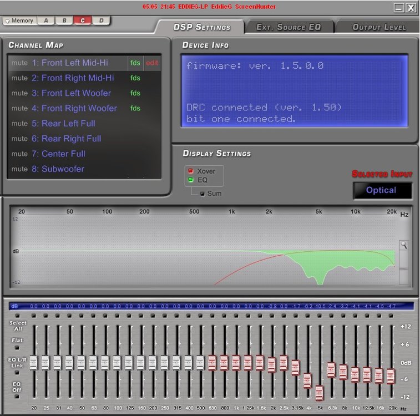Mute channel 2 Front Right Mid-Hi
This screenshot has height=416, width=420.
[x=19, y=78]
